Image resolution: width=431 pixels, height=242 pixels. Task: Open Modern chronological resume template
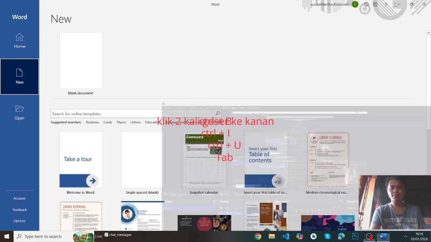(328, 163)
